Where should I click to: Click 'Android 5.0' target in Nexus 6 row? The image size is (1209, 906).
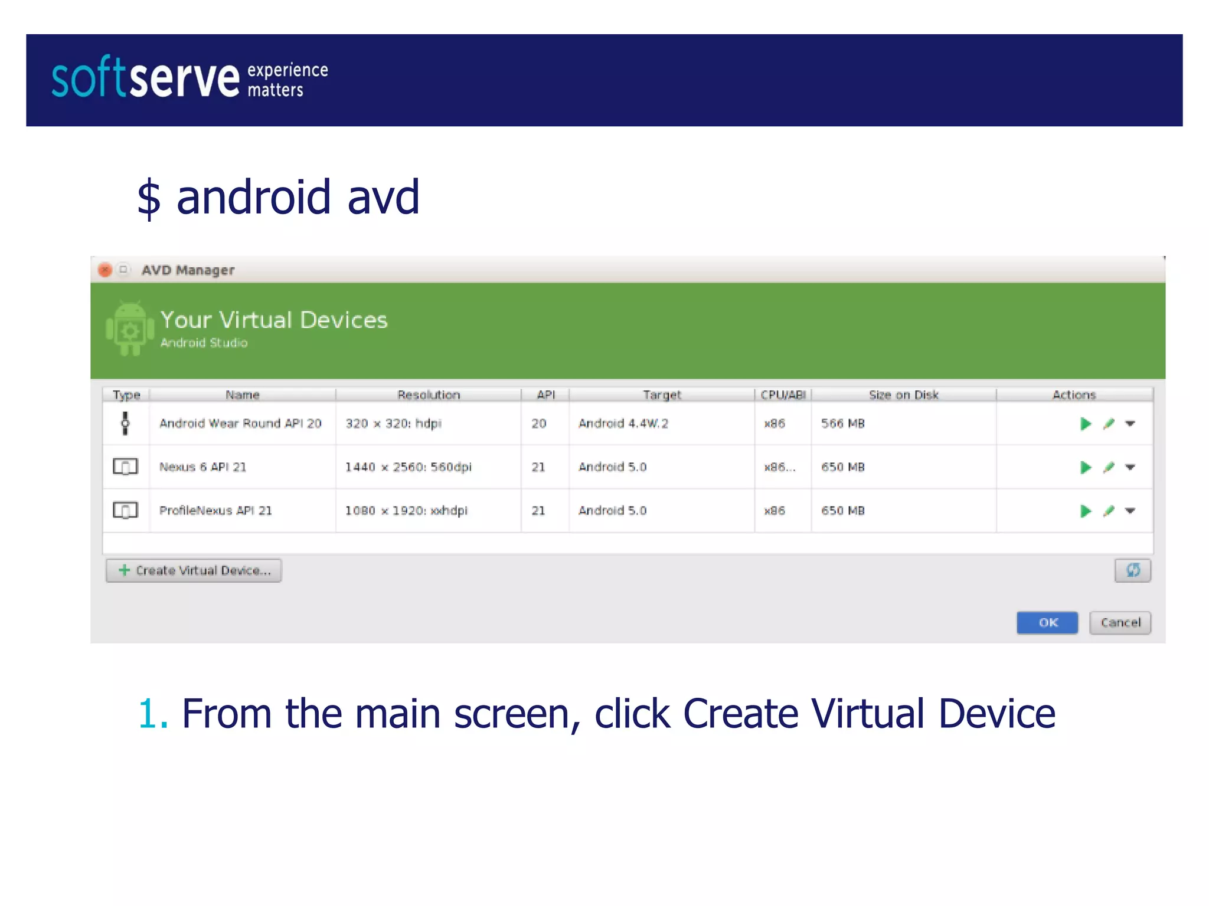pyautogui.click(x=613, y=467)
